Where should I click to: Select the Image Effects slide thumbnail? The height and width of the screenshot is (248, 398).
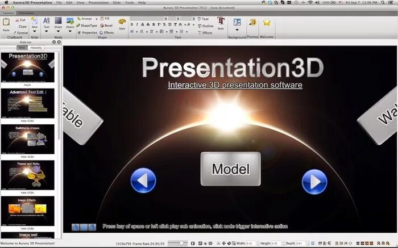(x=28, y=211)
